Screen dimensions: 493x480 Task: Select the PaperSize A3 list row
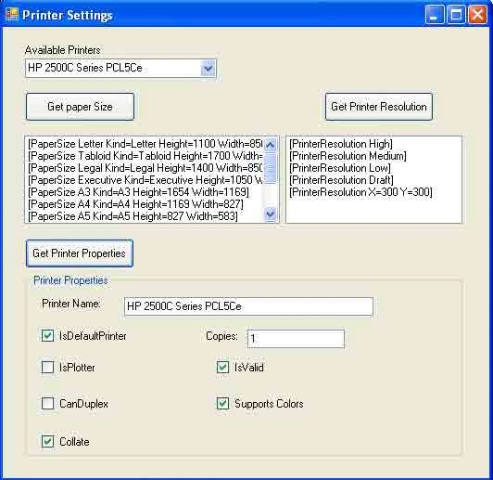(145, 192)
